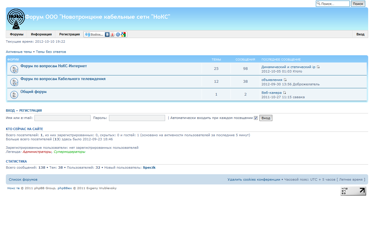Jump to latest post icon beside Вэб-камера
This screenshot has height=228, width=374.
tap(285, 93)
